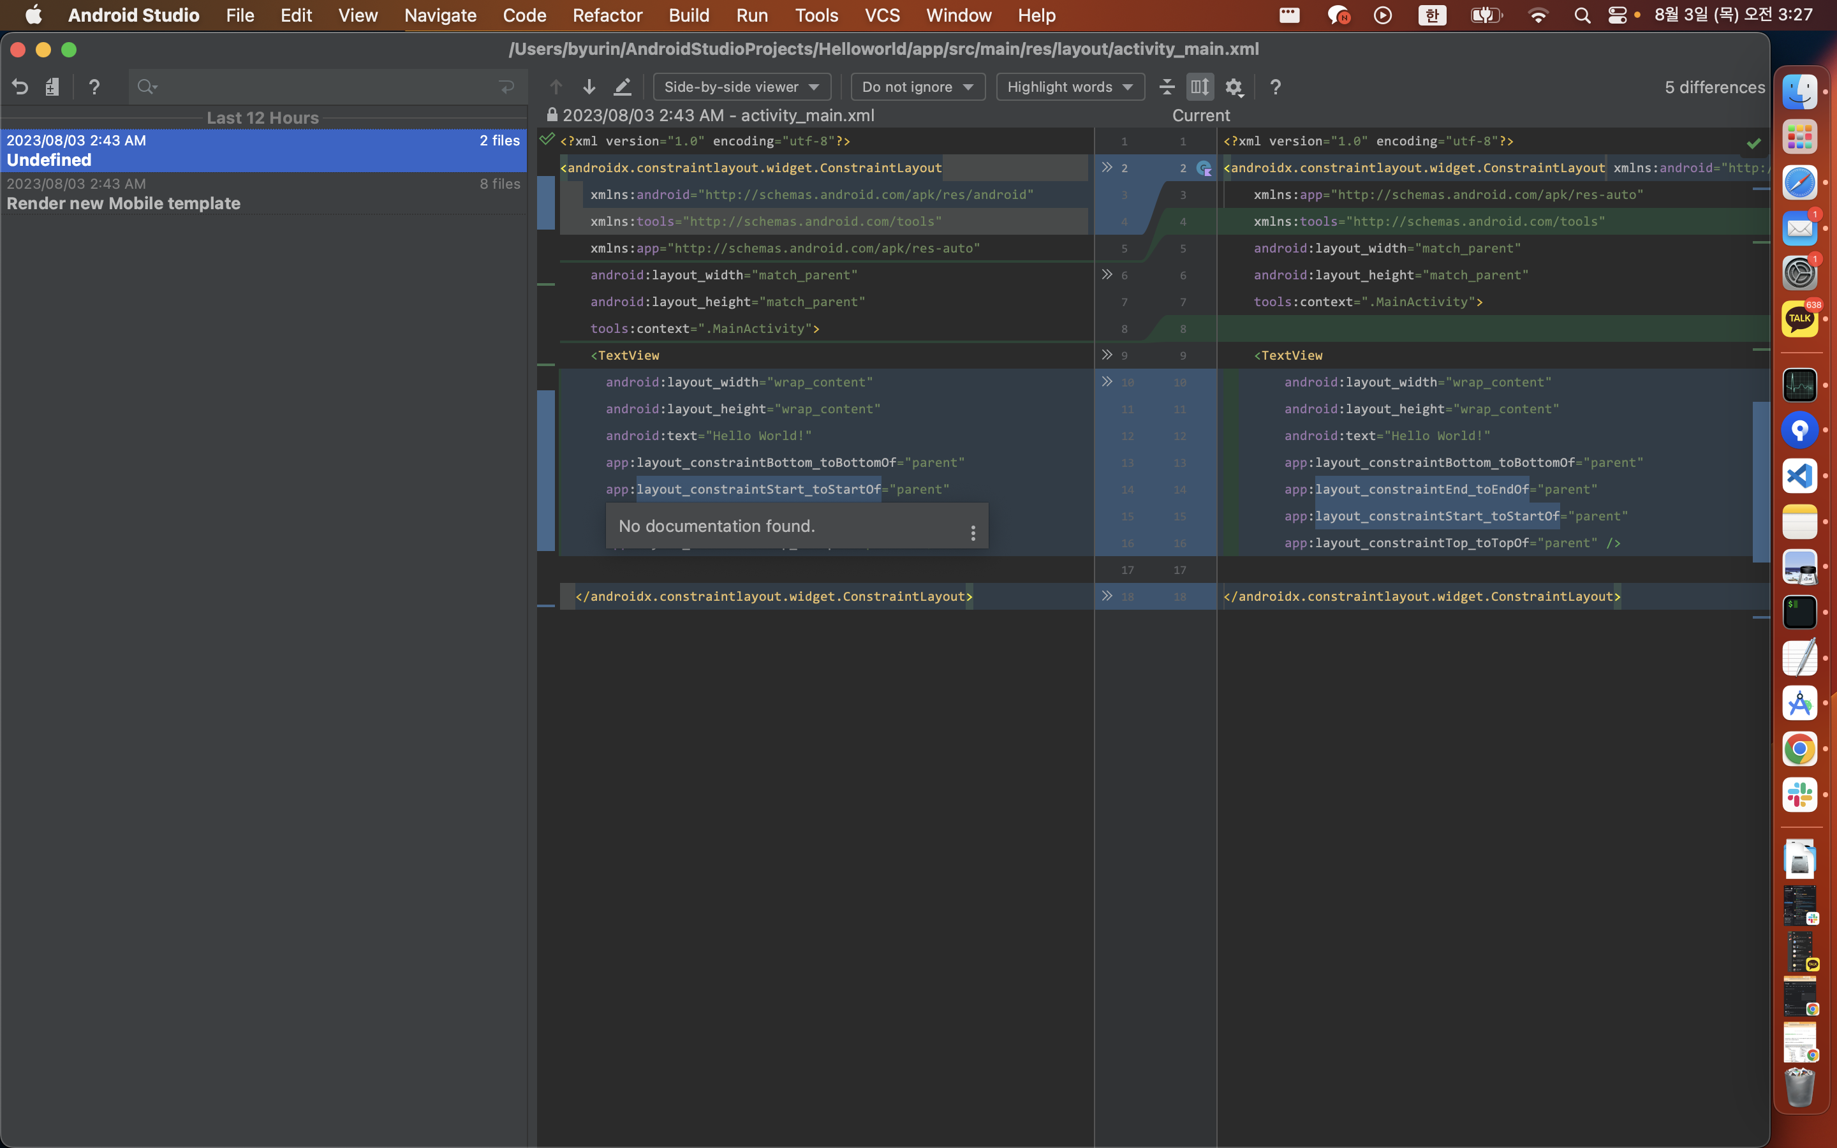This screenshot has width=1837, height=1148.
Task: Click the Create Patch icon
Action: click(52, 87)
